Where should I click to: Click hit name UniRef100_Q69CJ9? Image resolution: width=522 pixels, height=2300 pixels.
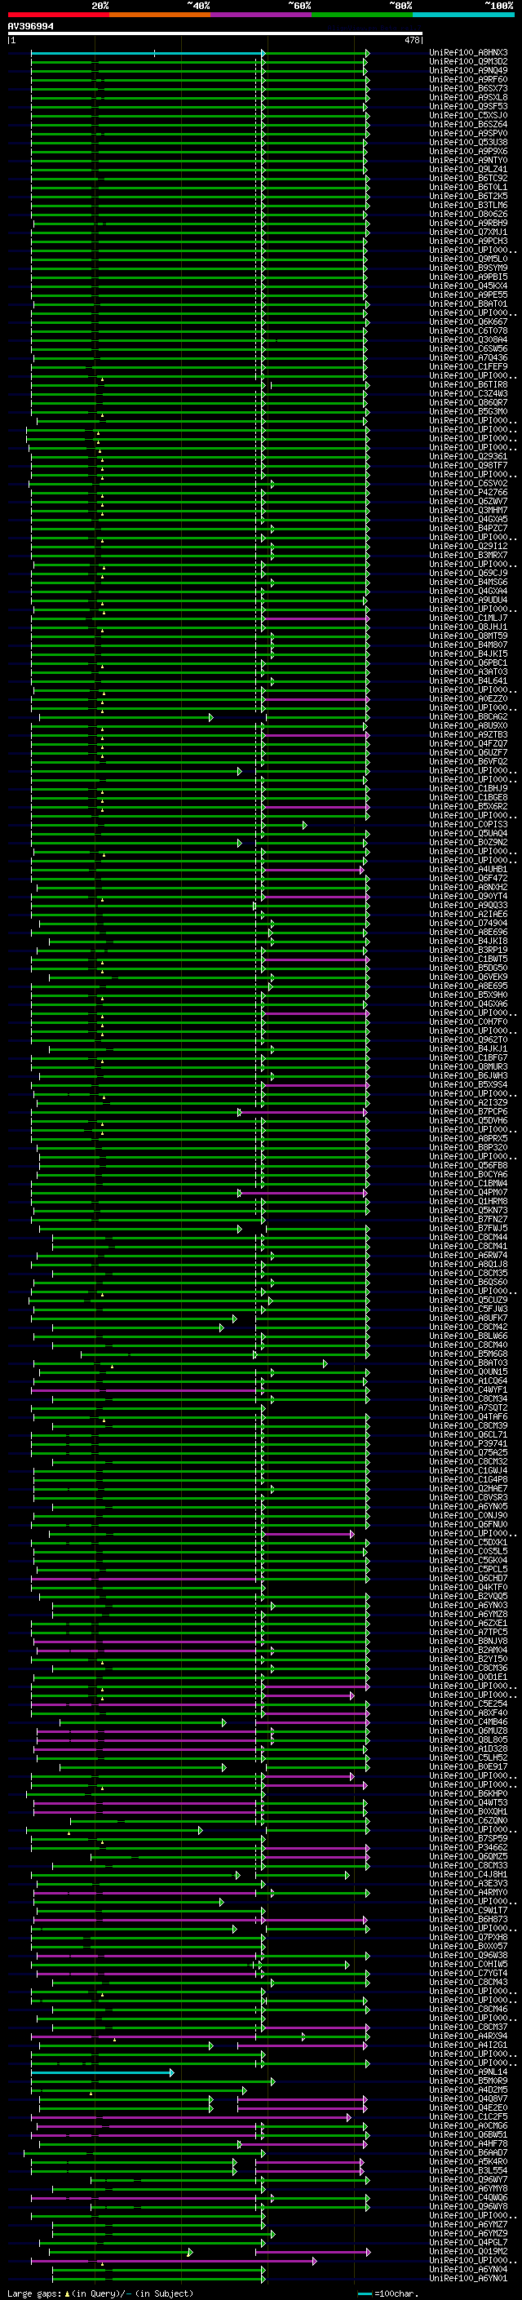click(x=468, y=574)
